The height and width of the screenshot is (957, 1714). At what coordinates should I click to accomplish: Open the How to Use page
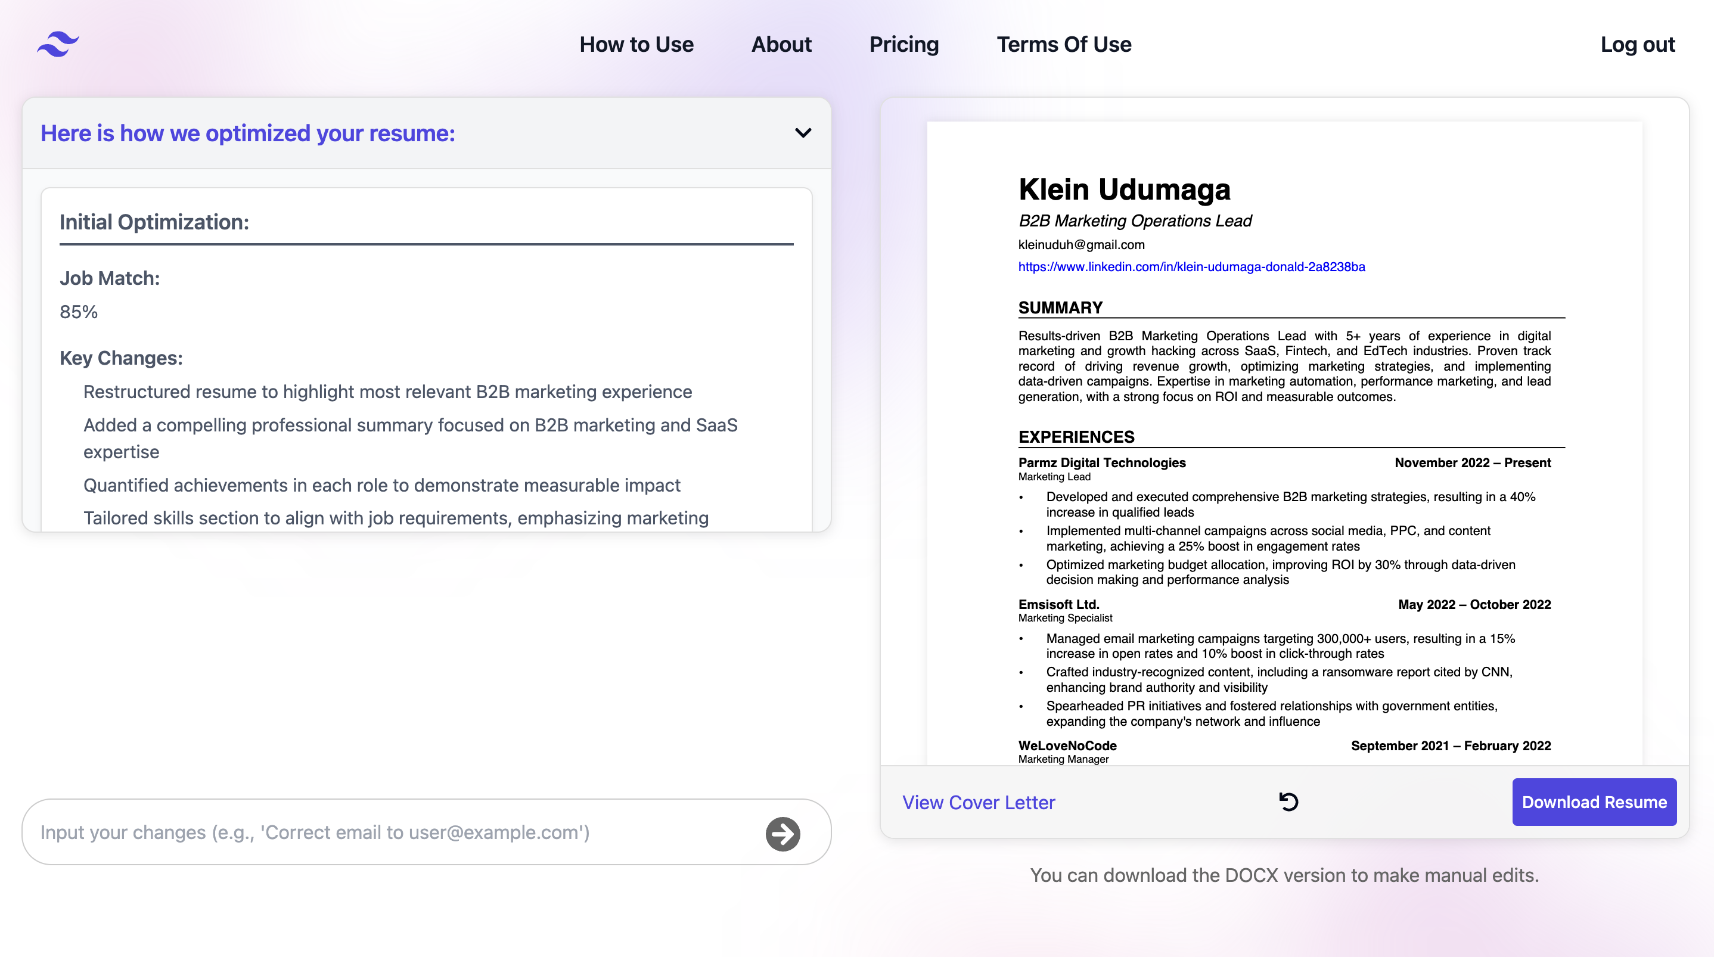pos(636,44)
